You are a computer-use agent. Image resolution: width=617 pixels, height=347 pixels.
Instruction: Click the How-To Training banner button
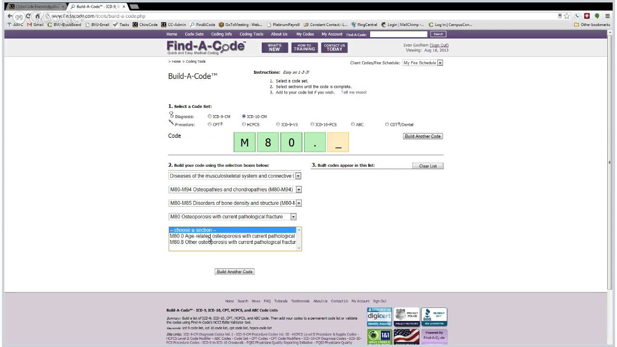(304, 47)
